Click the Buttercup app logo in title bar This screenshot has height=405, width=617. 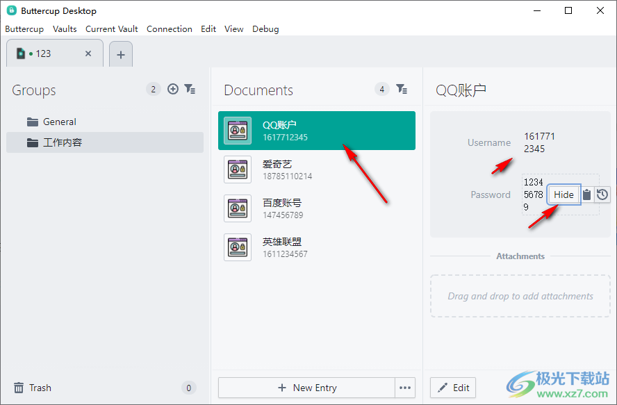coord(11,10)
